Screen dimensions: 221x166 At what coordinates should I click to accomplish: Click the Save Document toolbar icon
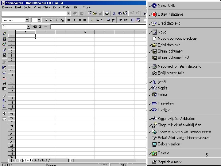[100, 14]
